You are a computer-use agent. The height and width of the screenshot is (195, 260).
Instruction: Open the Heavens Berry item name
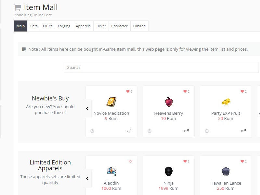click(x=168, y=113)
